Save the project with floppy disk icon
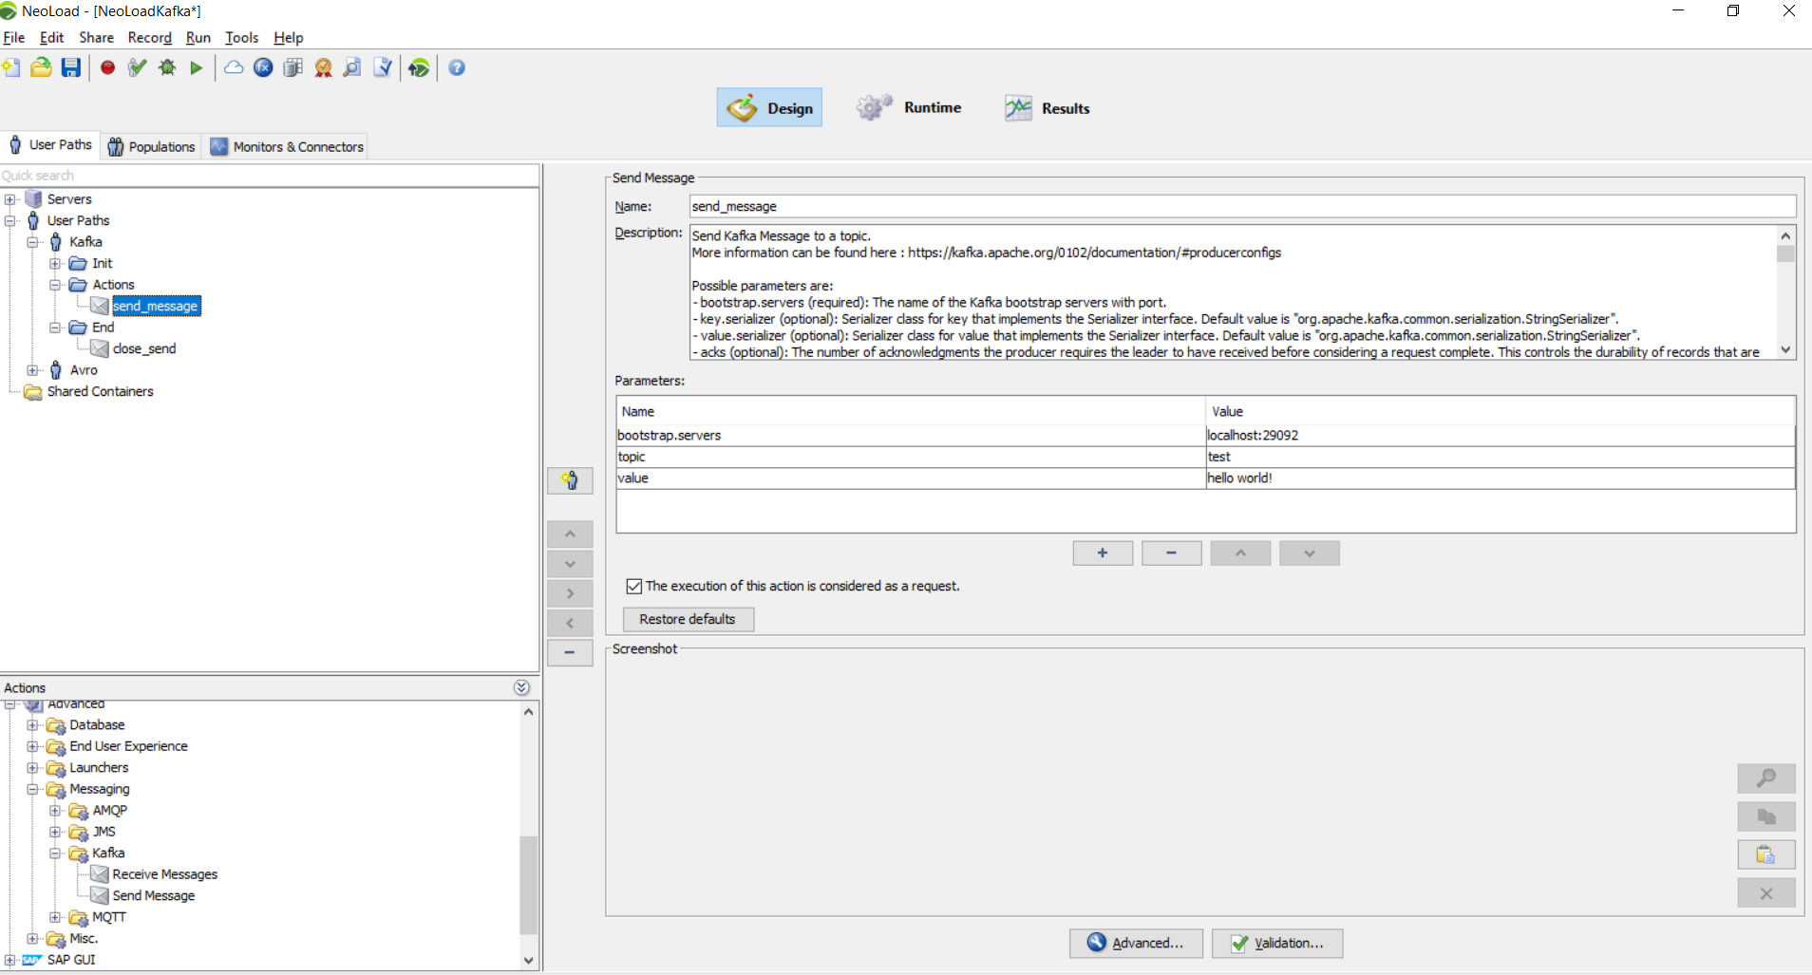 [x=71, y=67]
